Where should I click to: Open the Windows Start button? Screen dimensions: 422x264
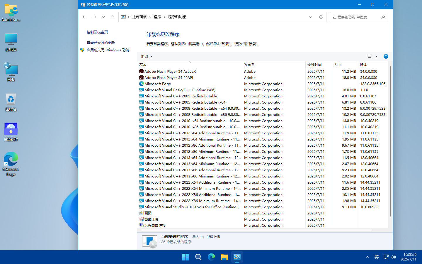(185, 257)
